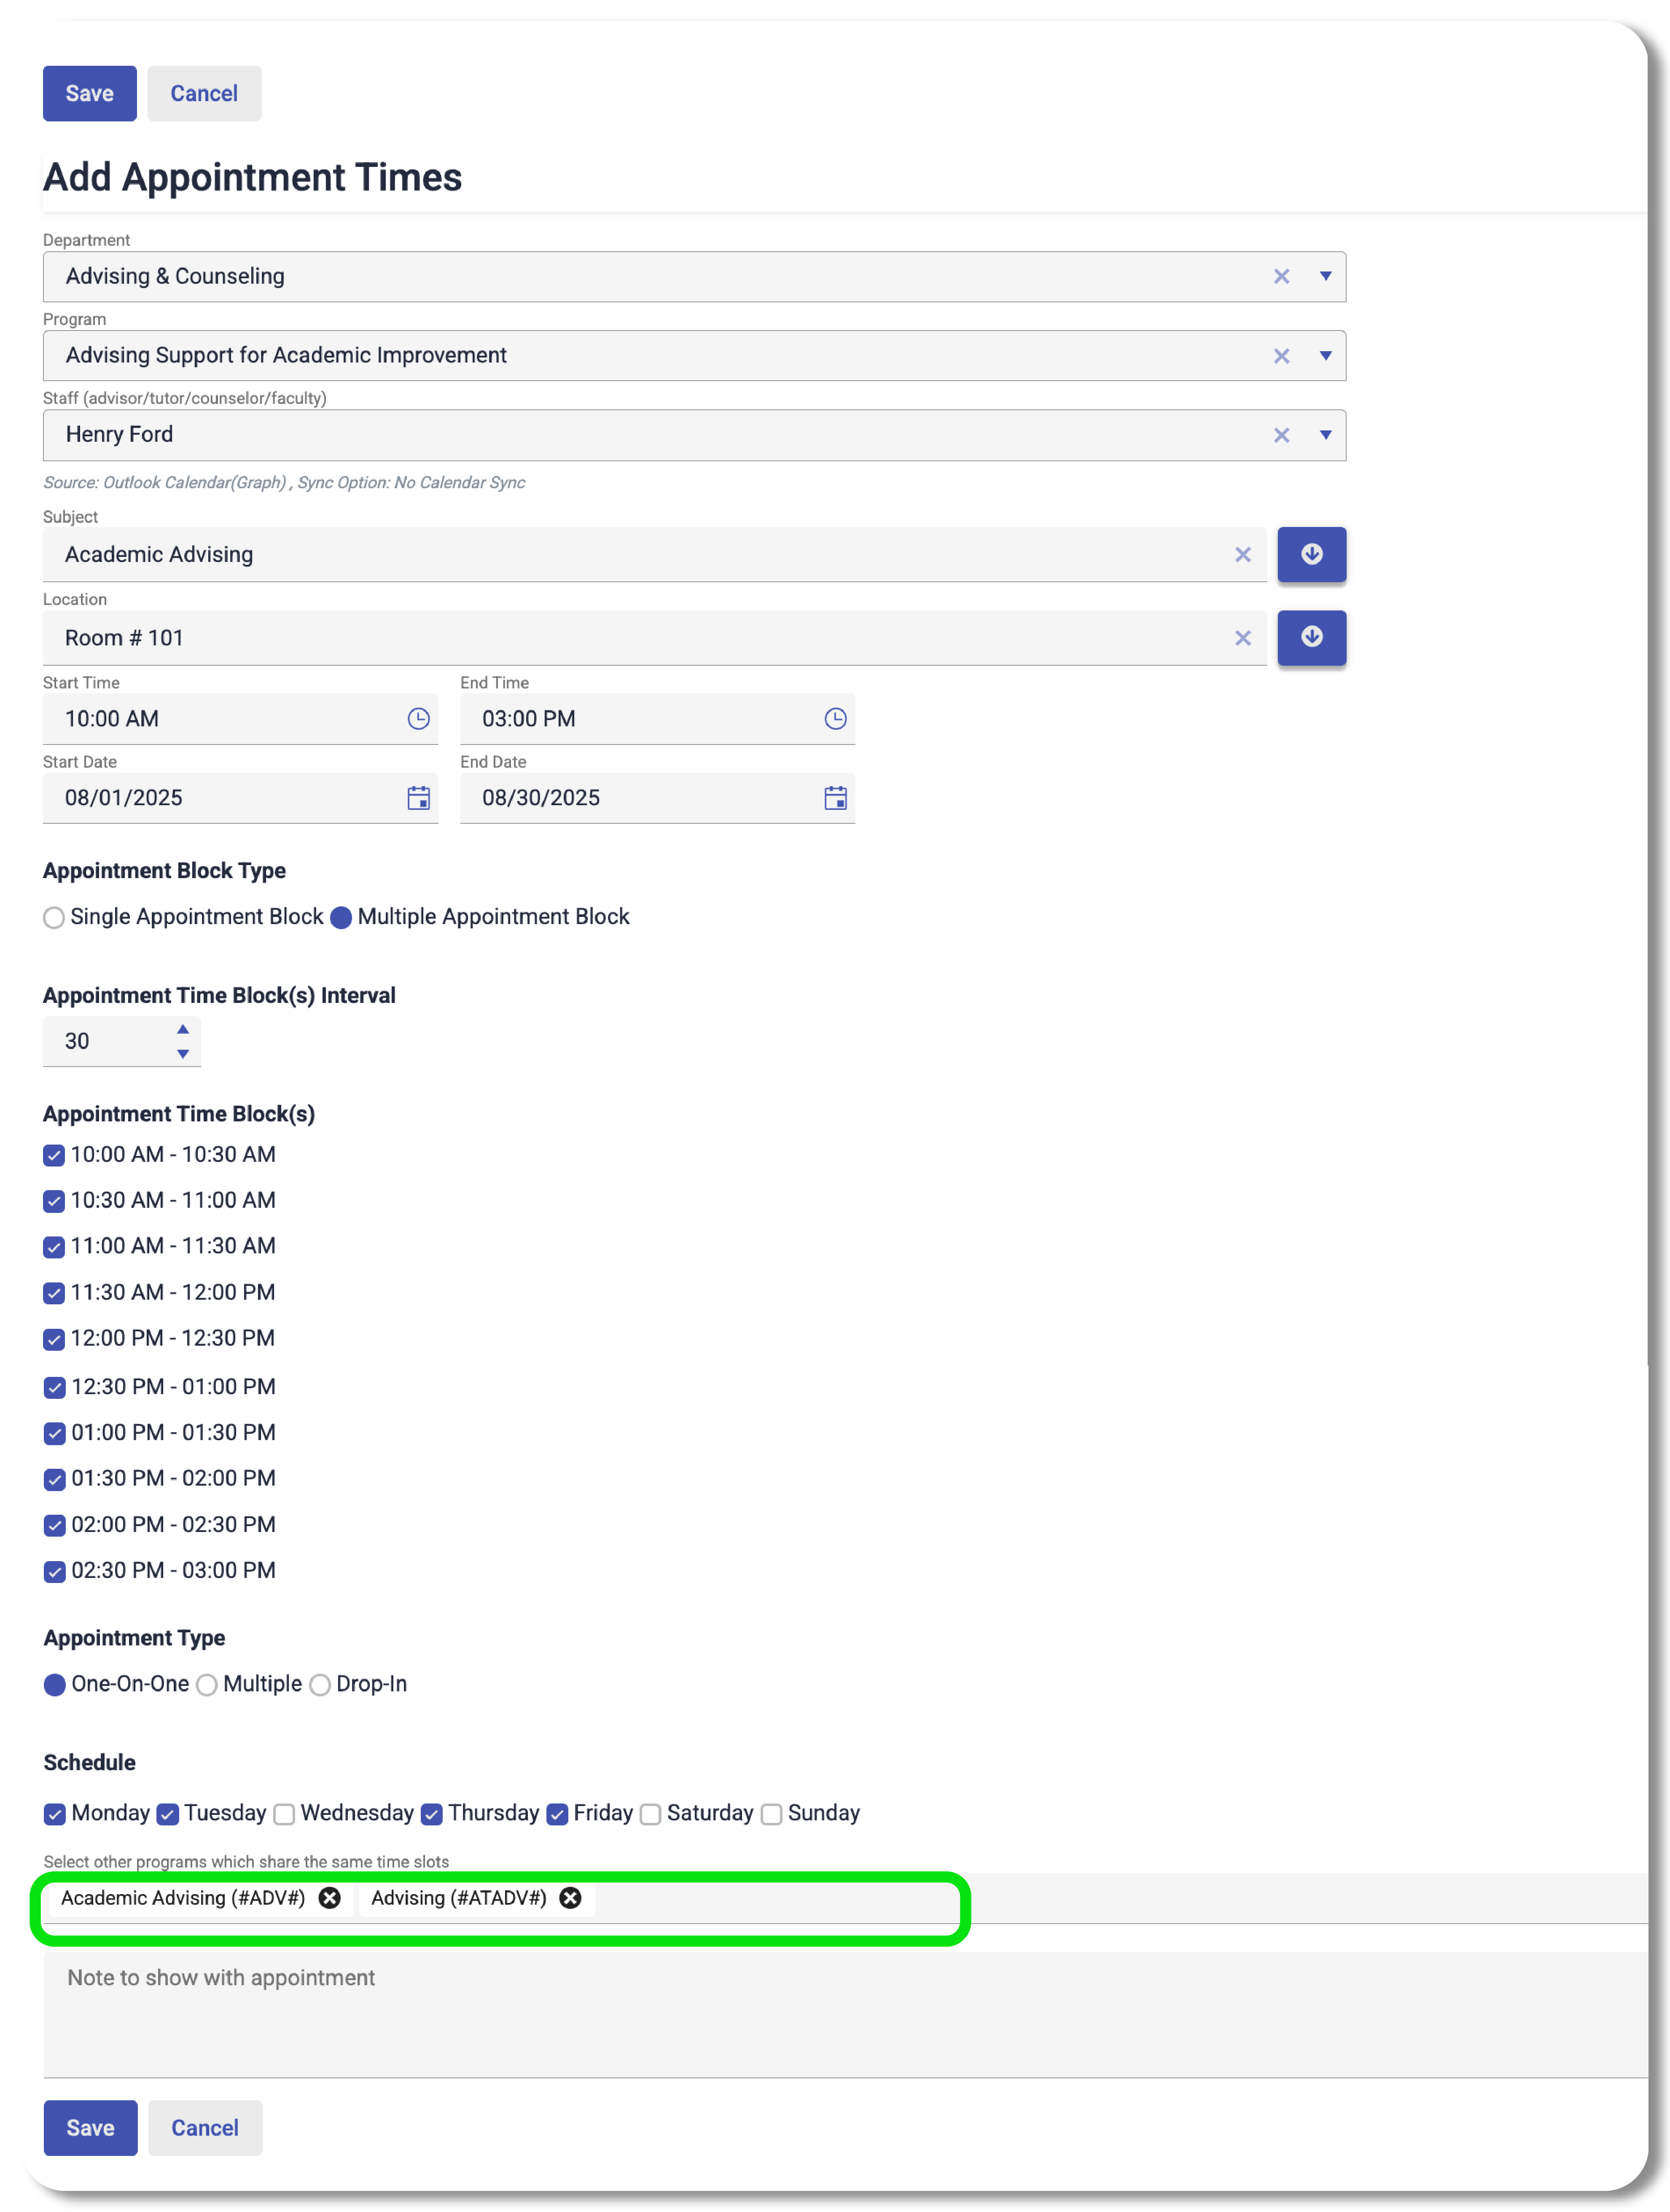
Task: Clear the Room # 101 location field
Action: 1242,638
